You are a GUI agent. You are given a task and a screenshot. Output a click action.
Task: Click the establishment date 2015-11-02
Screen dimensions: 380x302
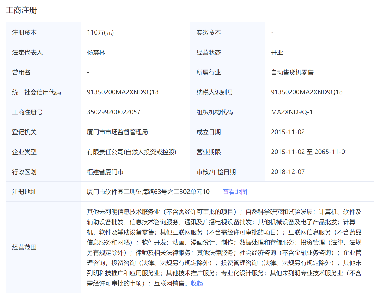pyautogui.click(x=288, y=132)
